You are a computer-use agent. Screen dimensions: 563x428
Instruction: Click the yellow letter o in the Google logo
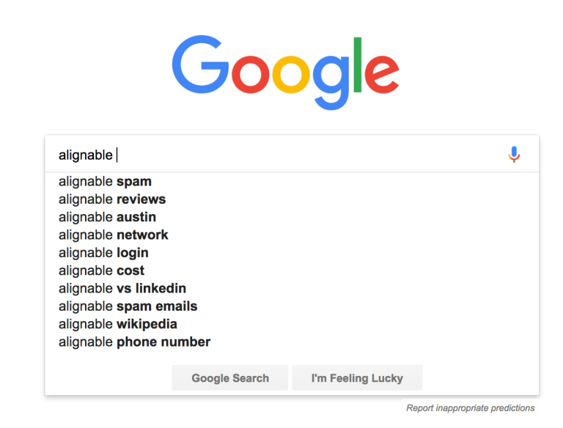pyautogui.click(x=293, y=75)
